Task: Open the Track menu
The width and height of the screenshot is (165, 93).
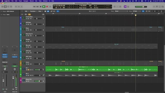Action: (x=20, y=1)
